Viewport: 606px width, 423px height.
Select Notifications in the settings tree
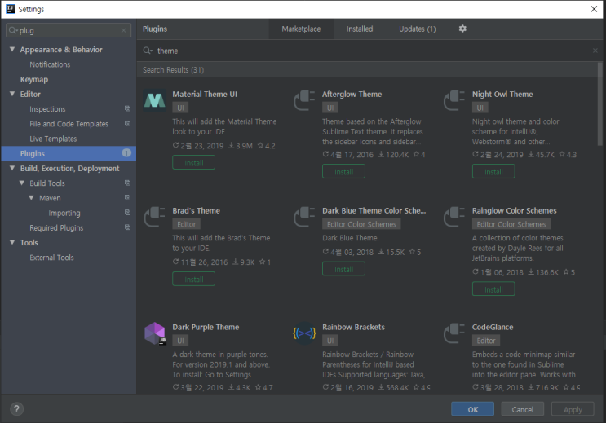pos(50,64)
